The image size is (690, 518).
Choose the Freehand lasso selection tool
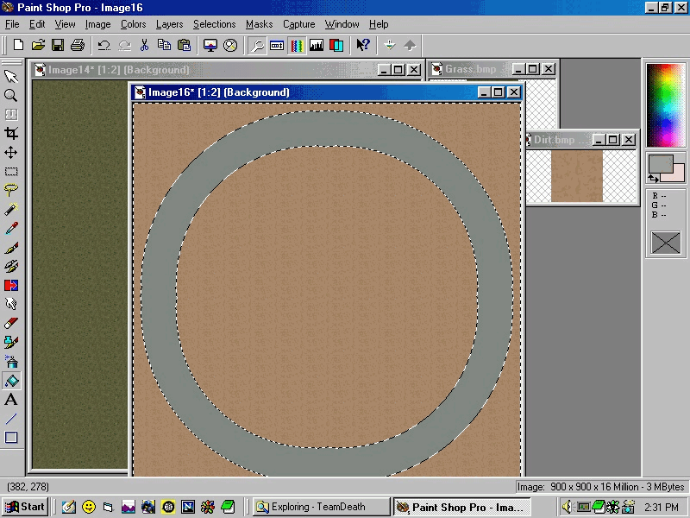pos(11,190)
